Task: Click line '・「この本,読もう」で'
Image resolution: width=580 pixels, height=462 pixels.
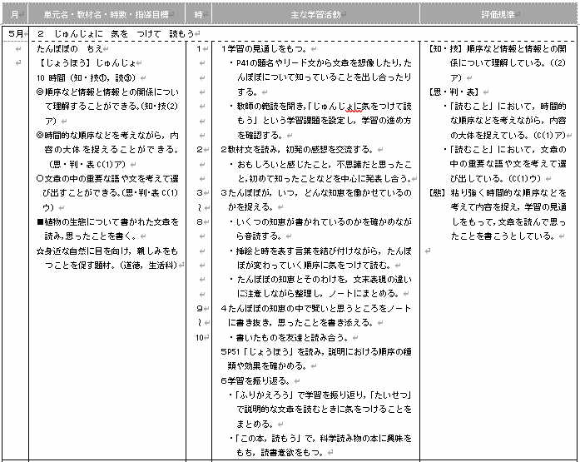Action: click(320, 439)
